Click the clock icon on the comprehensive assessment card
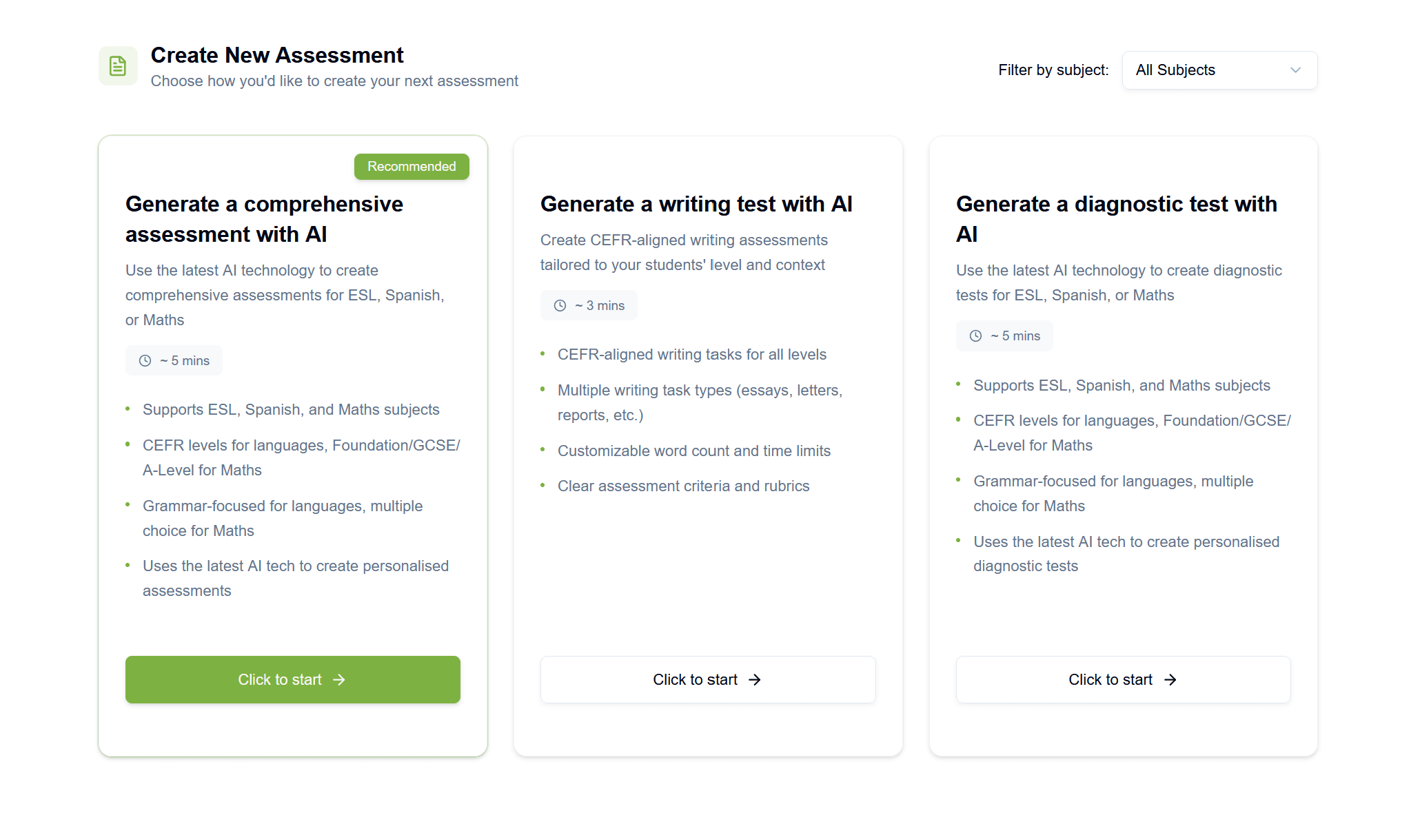The image size is (1420, 835). 144,360
